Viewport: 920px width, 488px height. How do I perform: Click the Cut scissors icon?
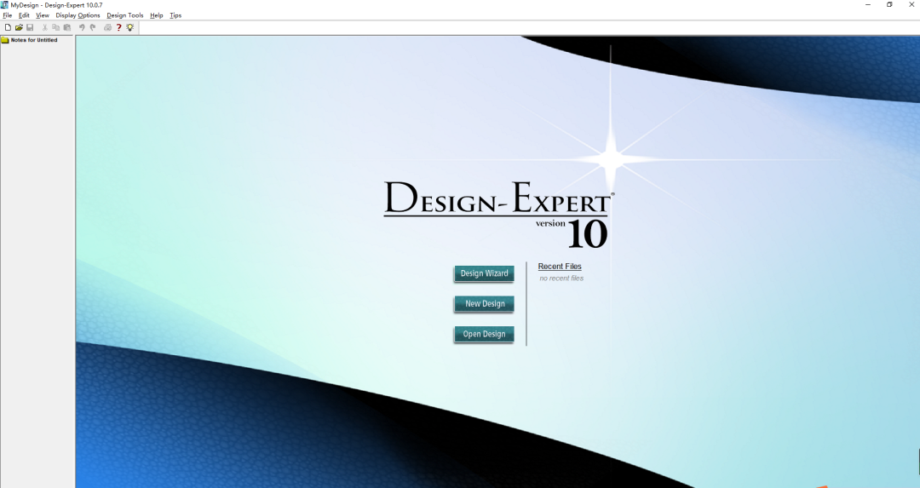click(x=44, y=27)
